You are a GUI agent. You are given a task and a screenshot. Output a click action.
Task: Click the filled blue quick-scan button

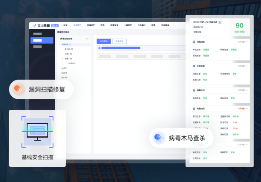click(104, 41)
